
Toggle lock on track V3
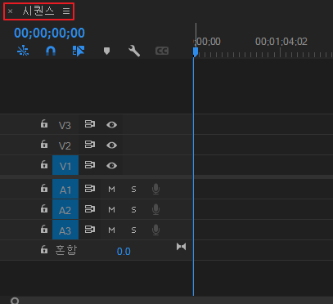point(44,124)
